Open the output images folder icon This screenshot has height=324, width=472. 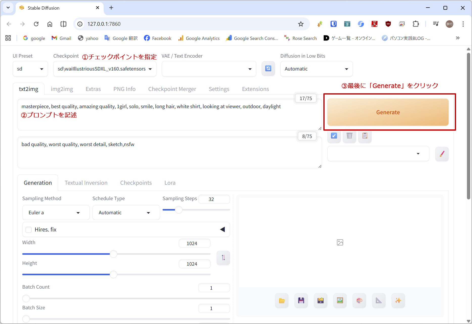[x=282, y=300]
